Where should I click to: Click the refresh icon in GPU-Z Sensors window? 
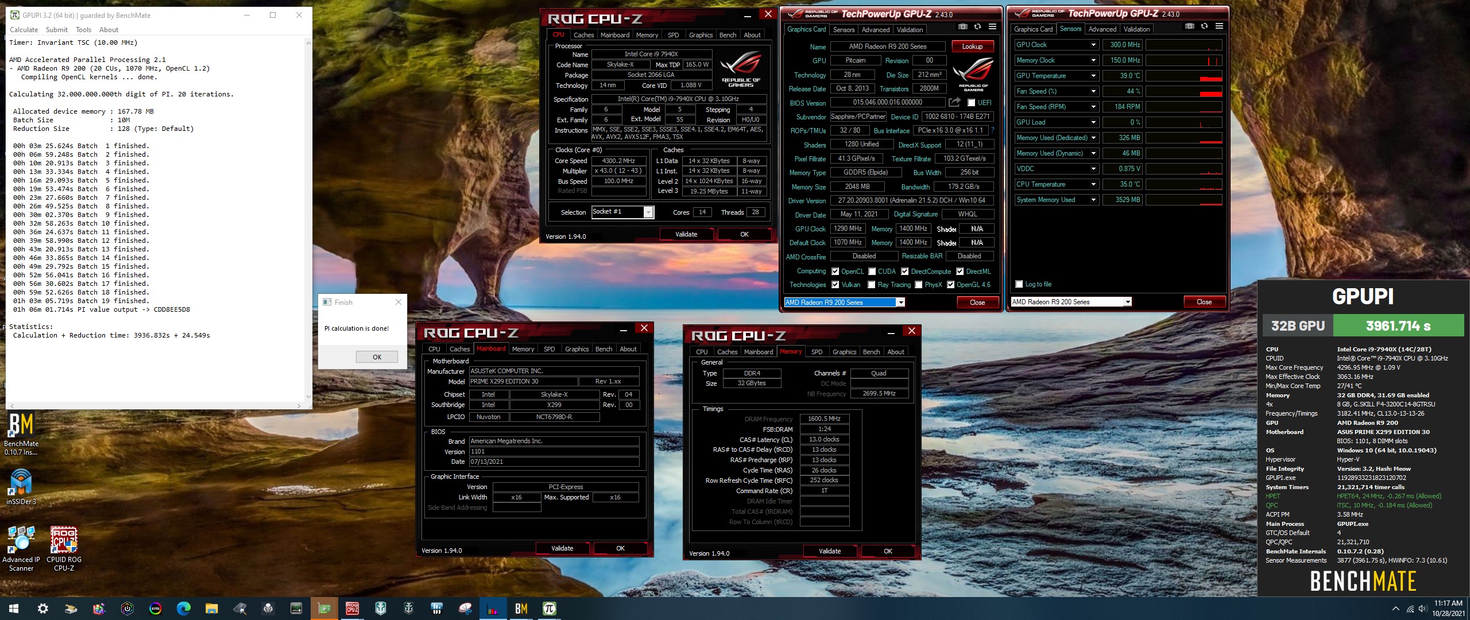pos(1204,26)
